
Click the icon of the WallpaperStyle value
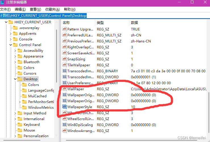[65, 107]
